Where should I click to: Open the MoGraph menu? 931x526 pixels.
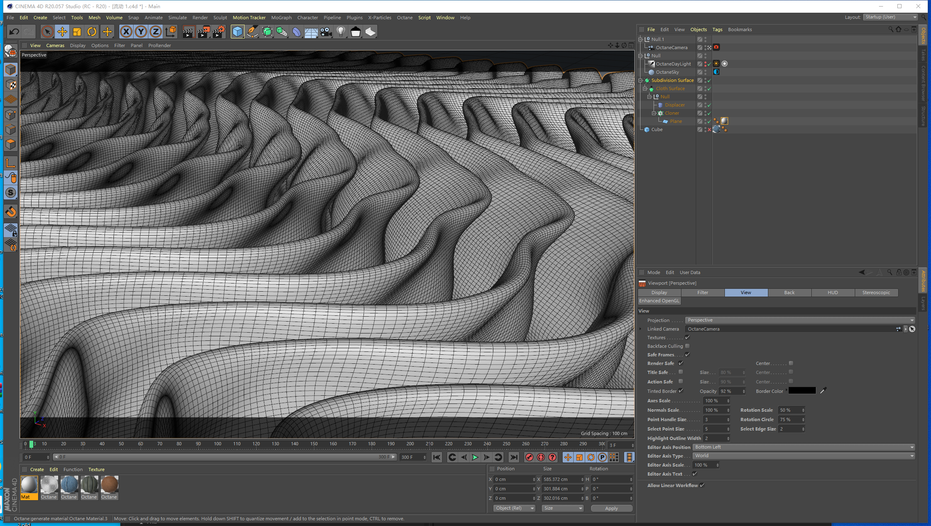pyautogui.click(x=282, y=18)
